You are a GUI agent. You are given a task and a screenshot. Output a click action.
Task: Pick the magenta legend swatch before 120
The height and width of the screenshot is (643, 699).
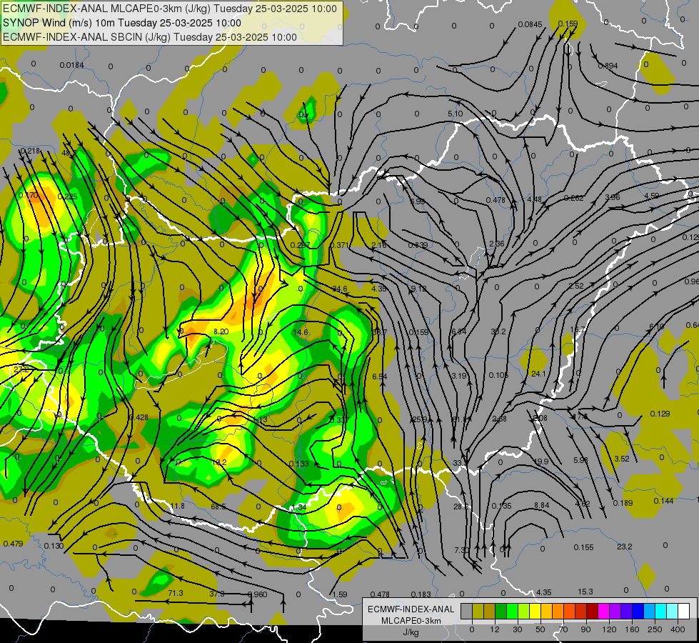point(603,611)
